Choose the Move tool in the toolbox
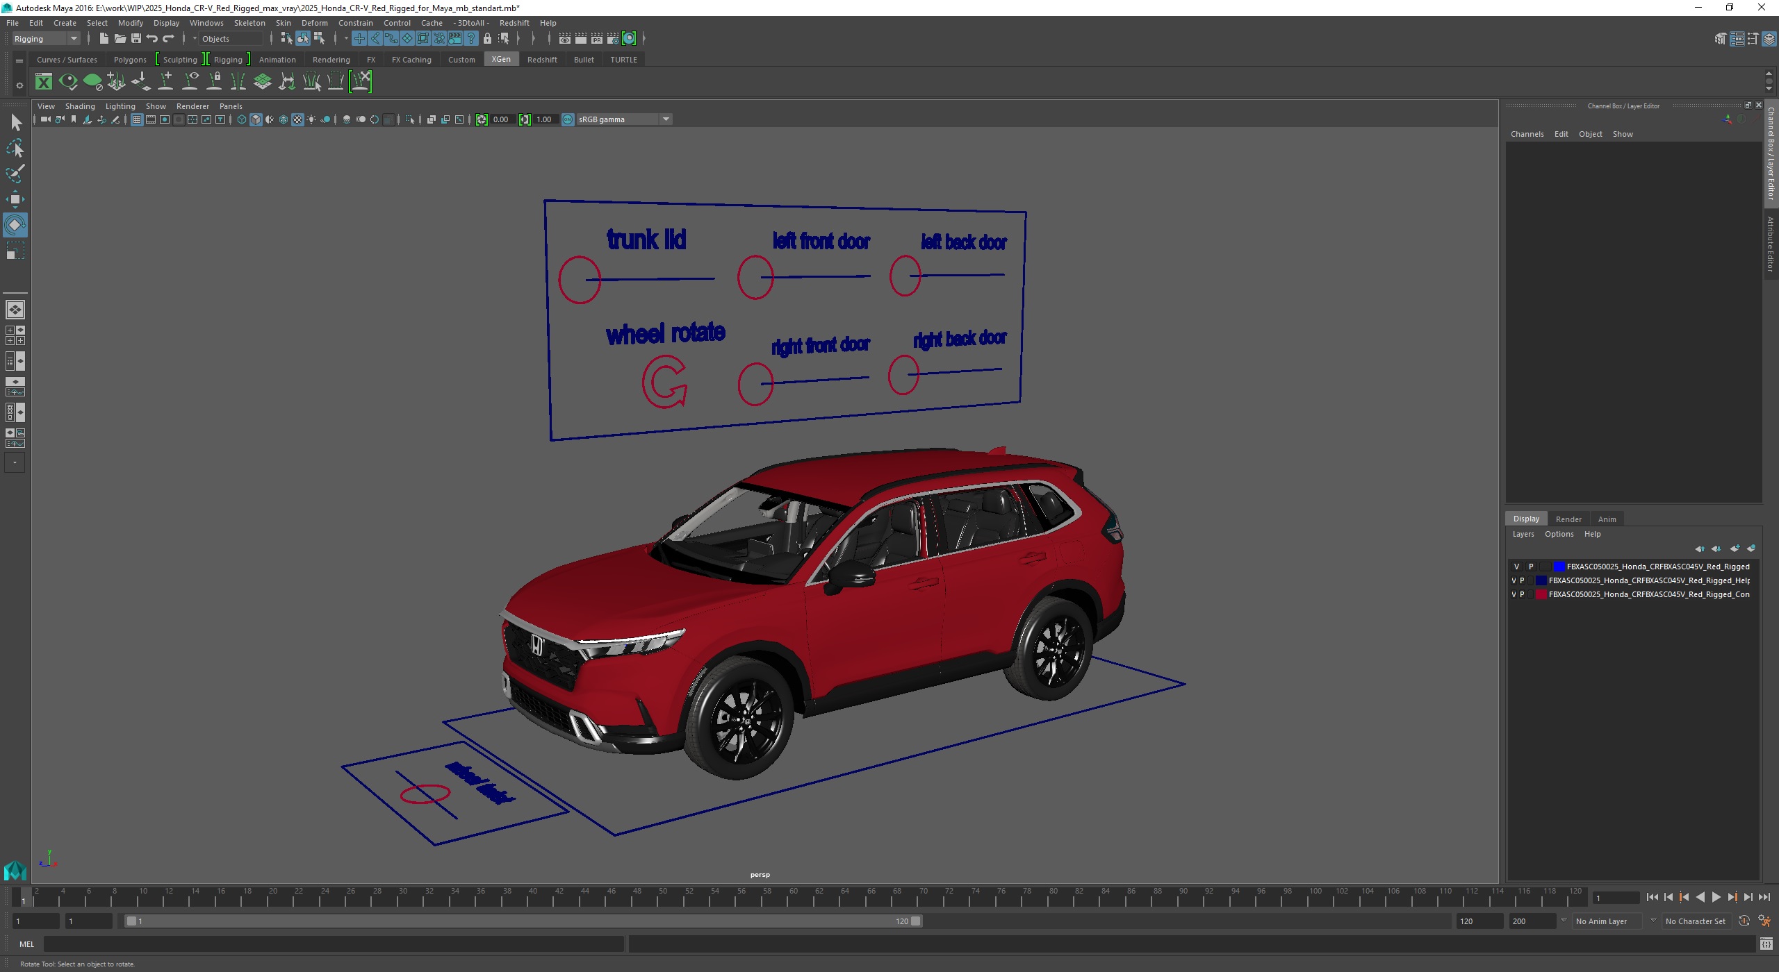The height and width of the screenshot is (972, 1779). click(x=15, y=199)
